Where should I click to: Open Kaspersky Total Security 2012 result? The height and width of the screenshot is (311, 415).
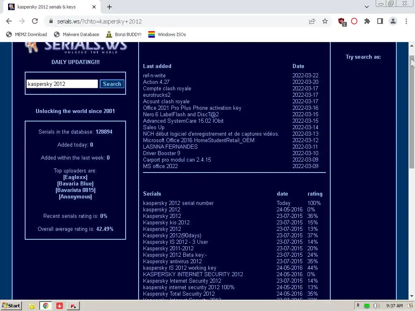179,294
